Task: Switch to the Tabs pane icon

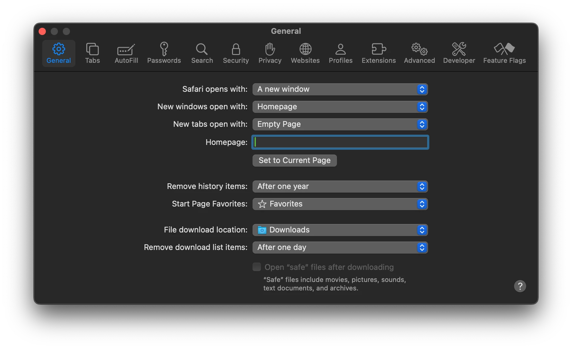Action: pyautogui.click(x=92, y=49)
